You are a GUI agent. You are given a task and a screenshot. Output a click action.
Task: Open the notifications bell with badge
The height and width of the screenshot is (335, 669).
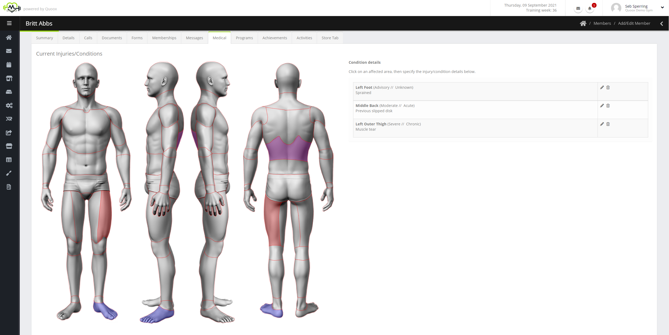click(590, 8)
